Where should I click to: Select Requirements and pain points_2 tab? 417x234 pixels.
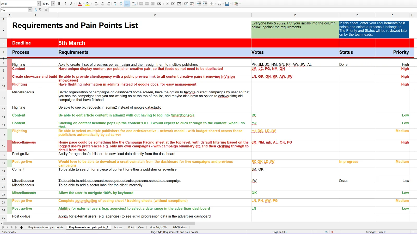click(88, 227)
